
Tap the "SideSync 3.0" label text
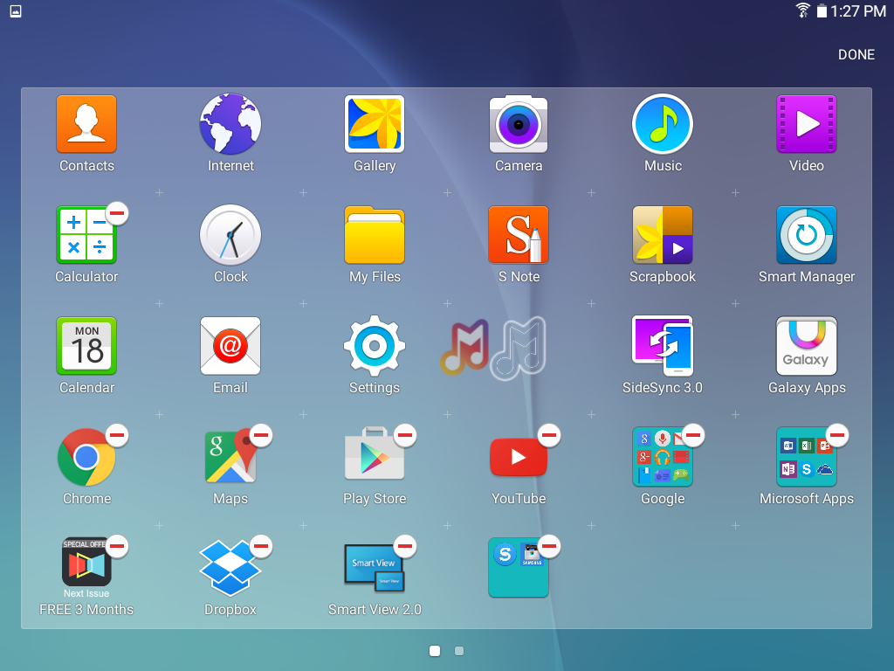663,387
